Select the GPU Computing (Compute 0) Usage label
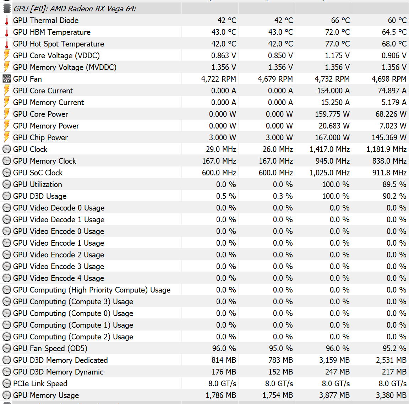Screen dimensions: 409x404 (x=73, y=313)
